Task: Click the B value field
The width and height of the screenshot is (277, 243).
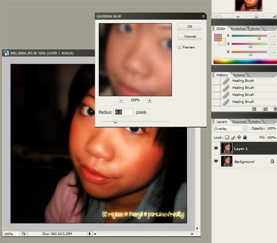Action: tap(273, 53)
